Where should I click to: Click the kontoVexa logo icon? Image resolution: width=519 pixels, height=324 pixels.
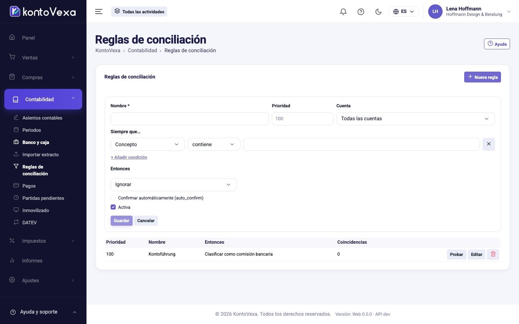pos(15,12)
